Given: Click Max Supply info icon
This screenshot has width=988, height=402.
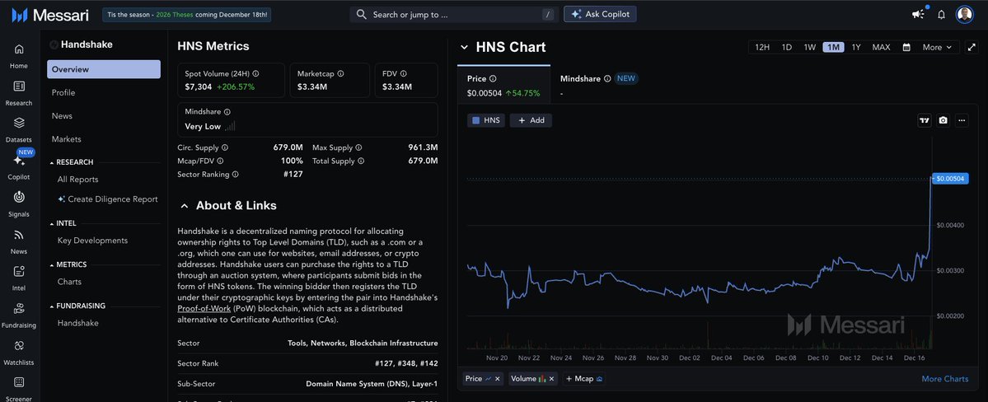Looking at the screenshot, I should pyautogui.click(x=358, y=147).
